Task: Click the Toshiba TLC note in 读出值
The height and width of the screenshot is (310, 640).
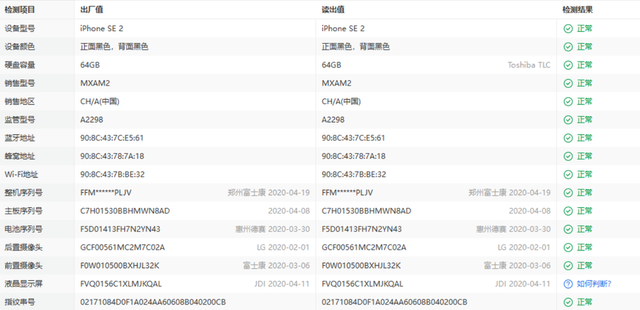Action: (529, 65)
